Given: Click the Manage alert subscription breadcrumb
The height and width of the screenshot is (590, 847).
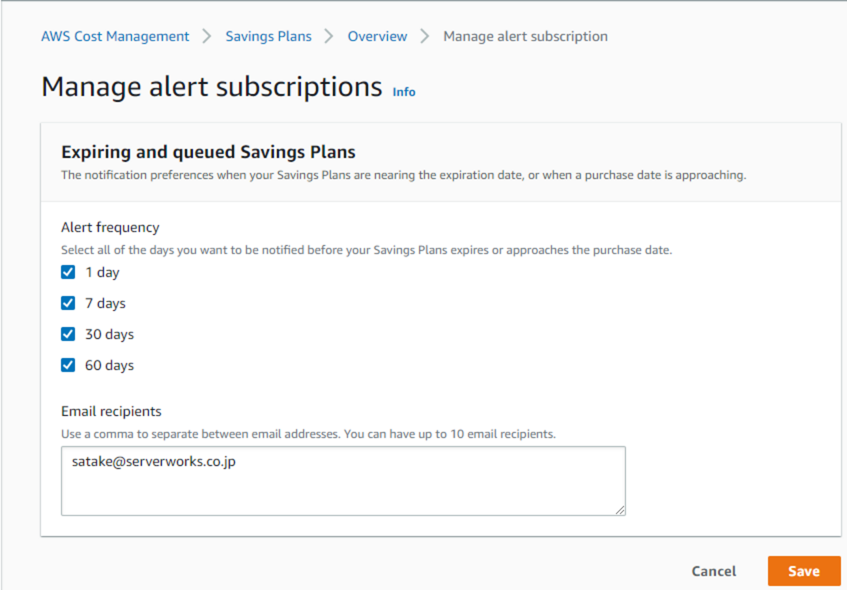Looking at the screenshot, I should pos(525,36).
